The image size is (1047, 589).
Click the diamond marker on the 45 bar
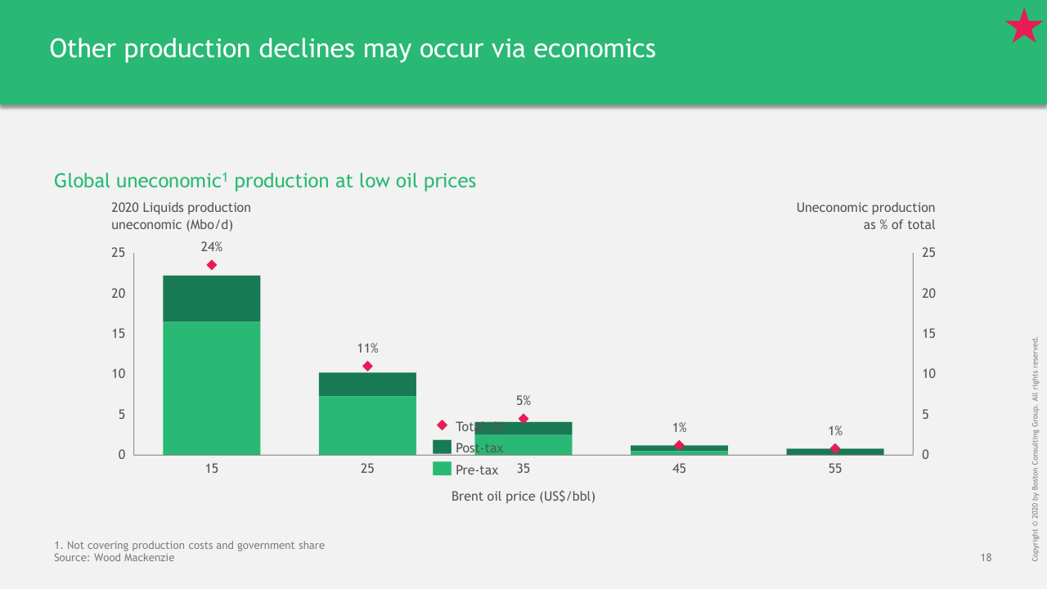click(x=679, y=445)
